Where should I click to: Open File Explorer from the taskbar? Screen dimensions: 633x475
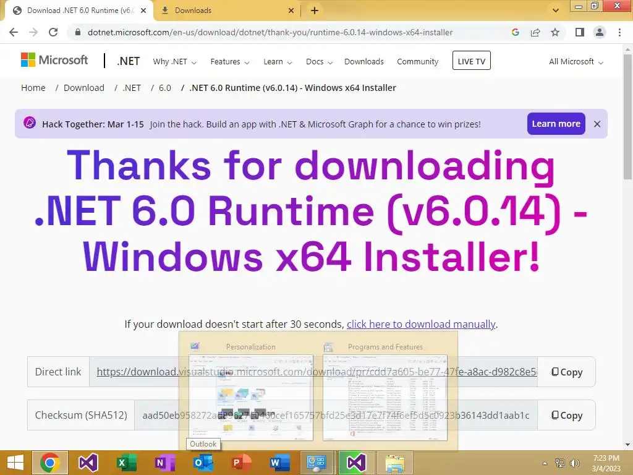pos(394,463)
